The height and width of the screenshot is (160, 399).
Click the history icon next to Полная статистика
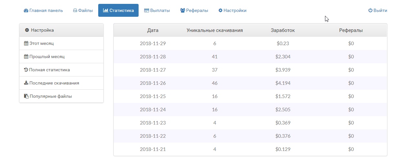click(x=26, y=70)
